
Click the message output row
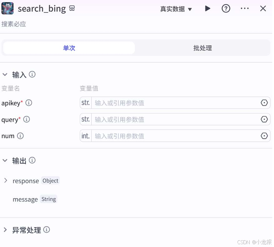coord(35,199)
